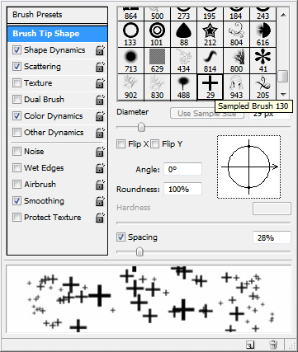
Task: Toggle lock icon for Texture
Action: pyautogui.click(x=100, y=83)
